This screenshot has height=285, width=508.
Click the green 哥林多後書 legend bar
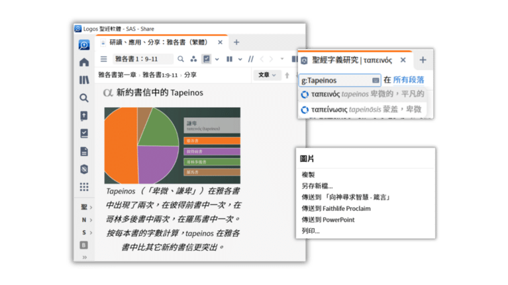click(x=212, y=162)
